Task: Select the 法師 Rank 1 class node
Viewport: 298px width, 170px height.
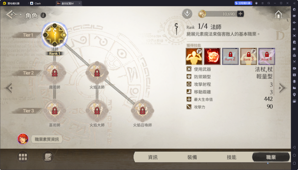Action: point(54,35)
